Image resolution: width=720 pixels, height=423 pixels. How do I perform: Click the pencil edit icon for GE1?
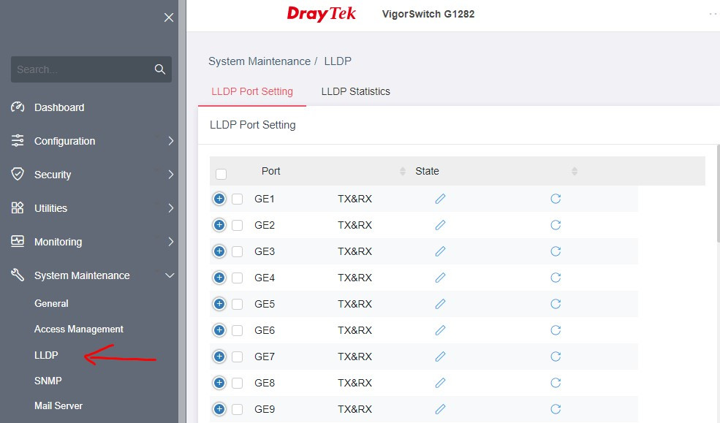coord(440,199)
